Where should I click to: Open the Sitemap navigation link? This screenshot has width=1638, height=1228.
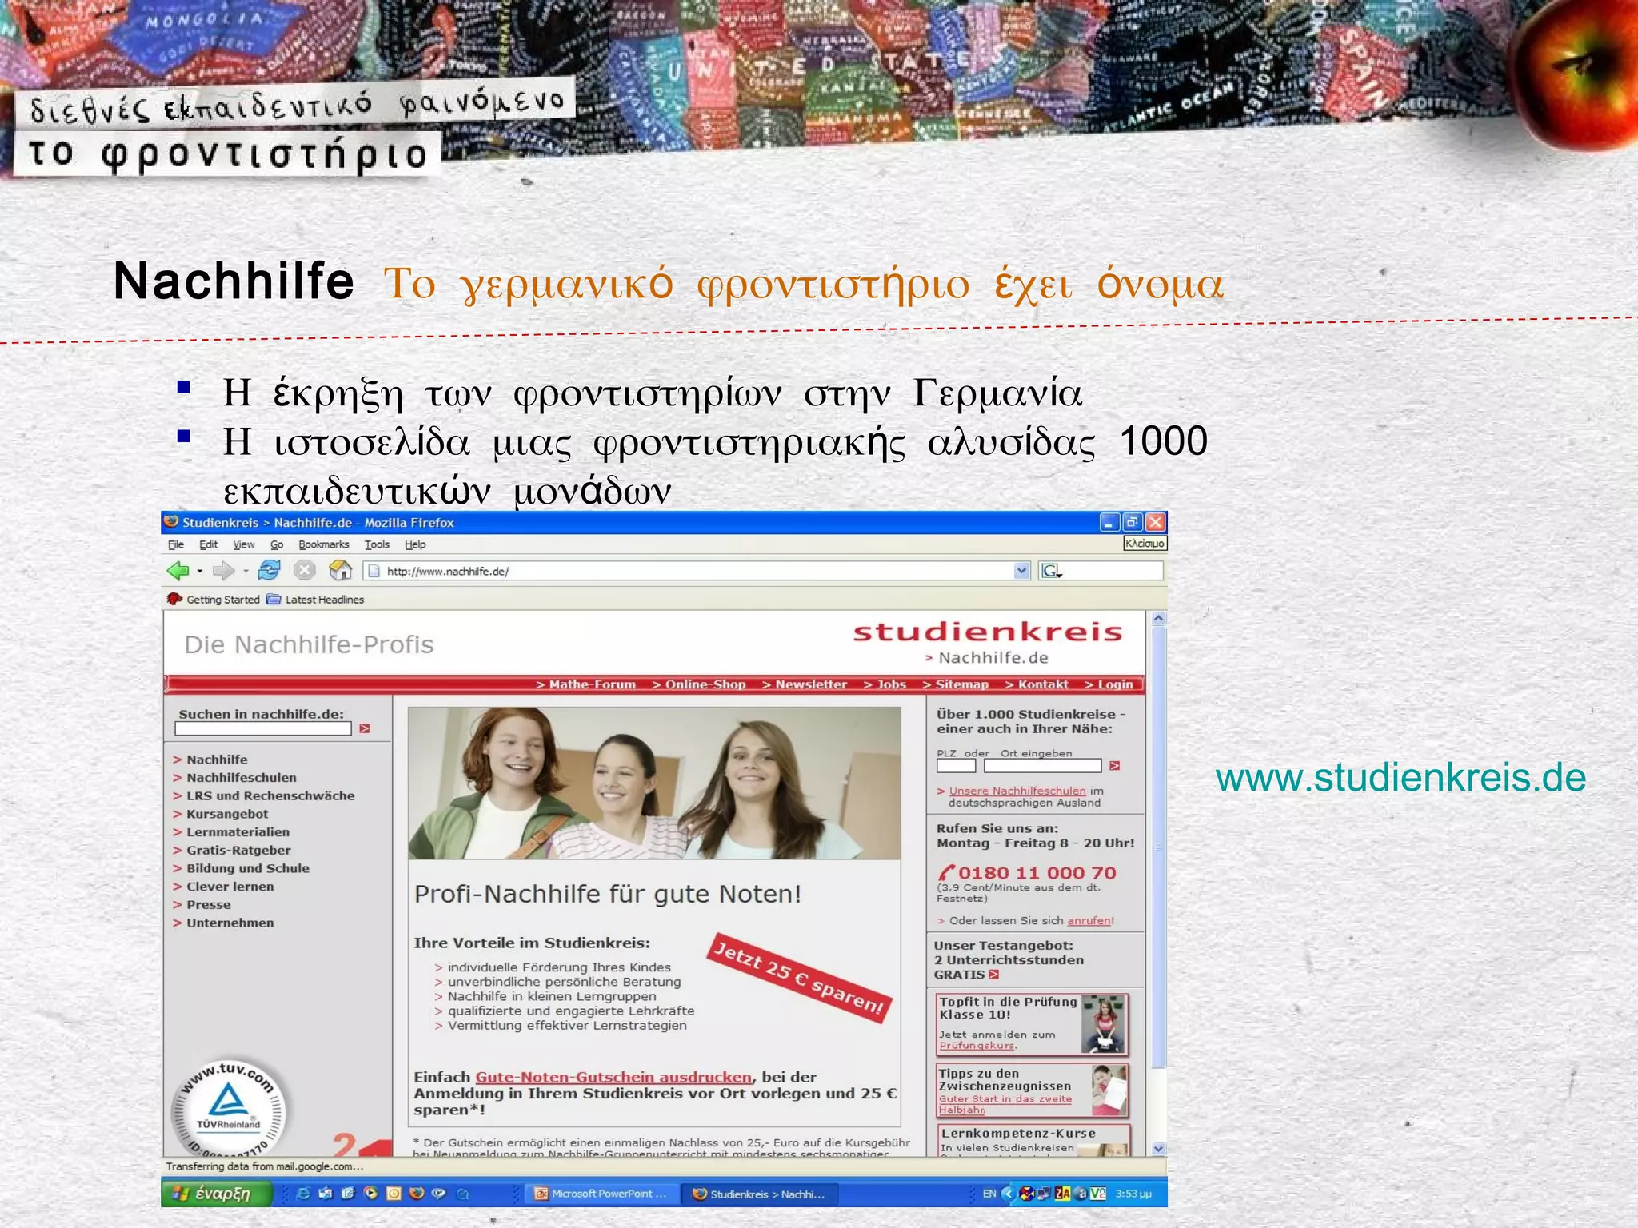[x=956, y=684]
